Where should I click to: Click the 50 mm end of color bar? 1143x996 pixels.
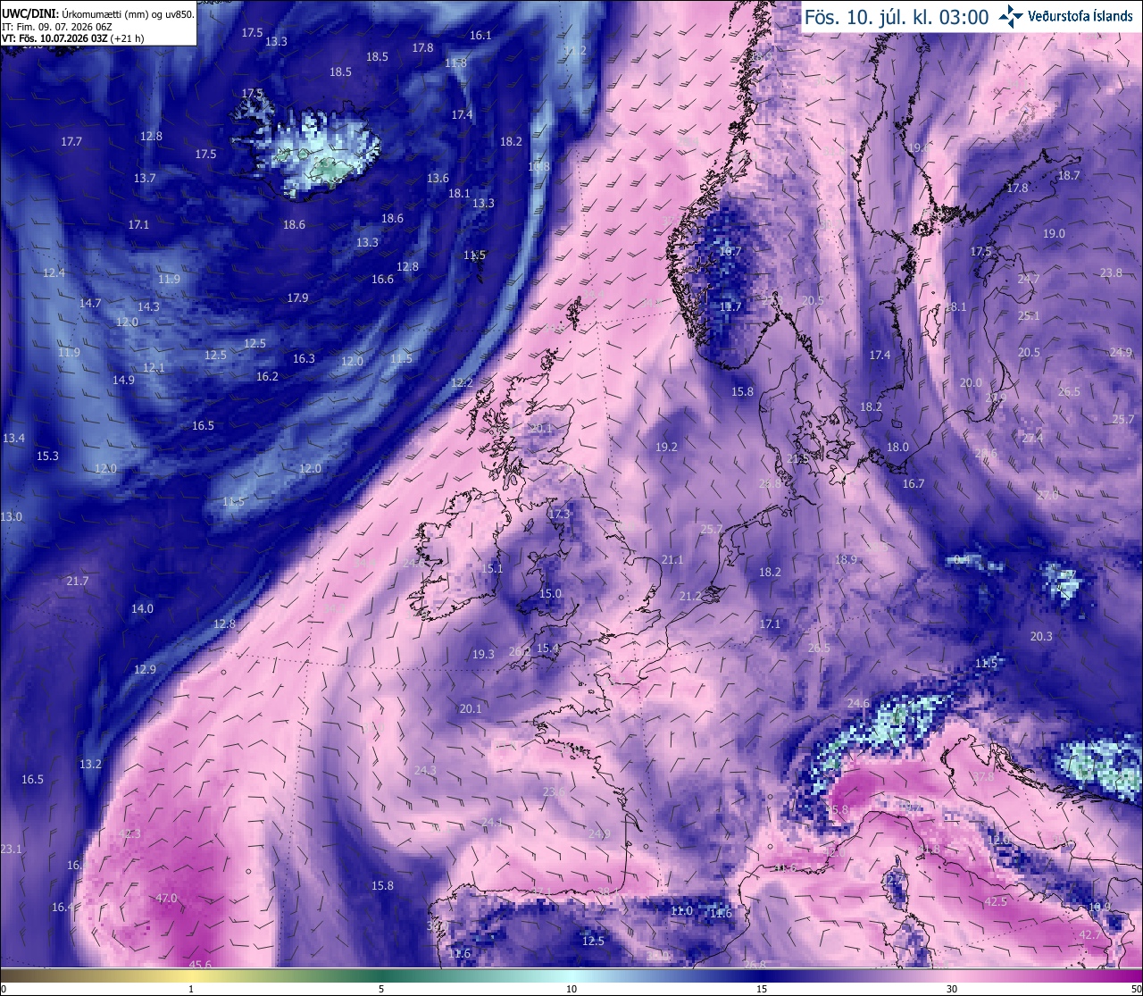[x=1136, y=989]
